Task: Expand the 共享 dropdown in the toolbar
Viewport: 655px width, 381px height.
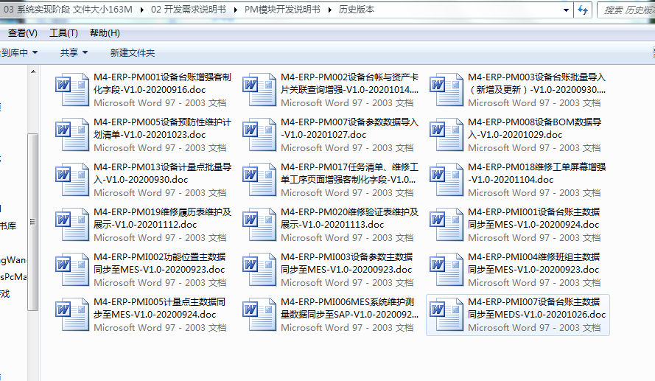Action: 74,52
